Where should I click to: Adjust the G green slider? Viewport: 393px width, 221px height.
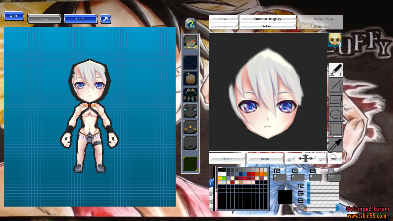tap(323, 193)
